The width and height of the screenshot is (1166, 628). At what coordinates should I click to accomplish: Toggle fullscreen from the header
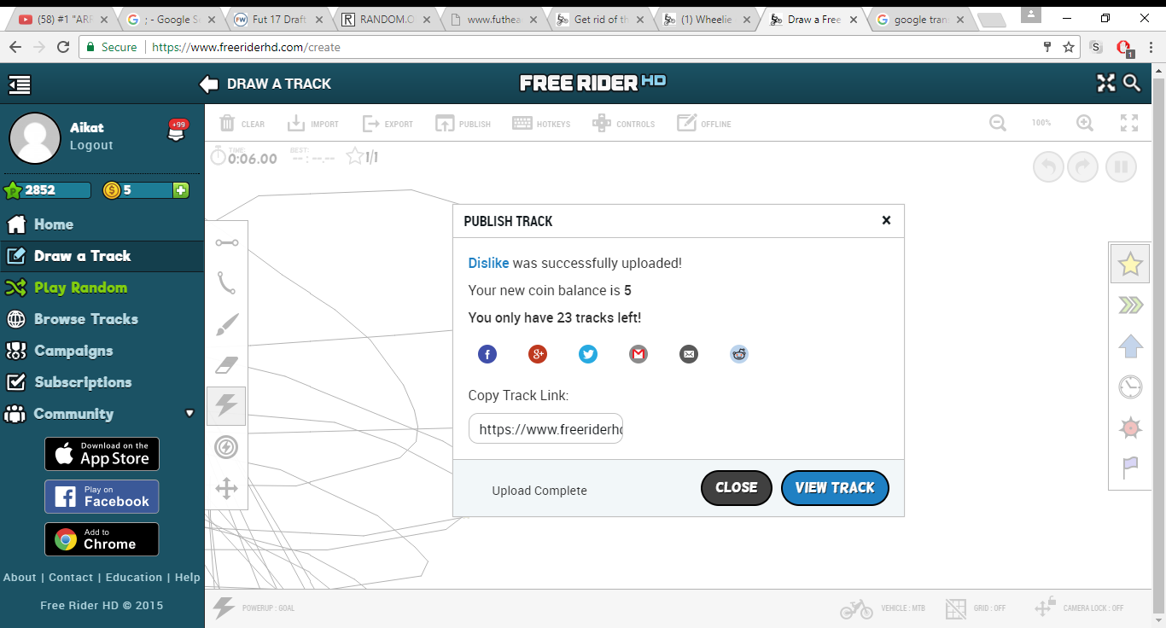[1106, 83]
